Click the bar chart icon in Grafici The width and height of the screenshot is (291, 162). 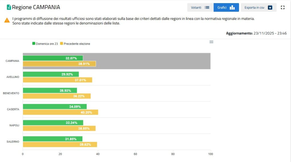tap(232, 7)
